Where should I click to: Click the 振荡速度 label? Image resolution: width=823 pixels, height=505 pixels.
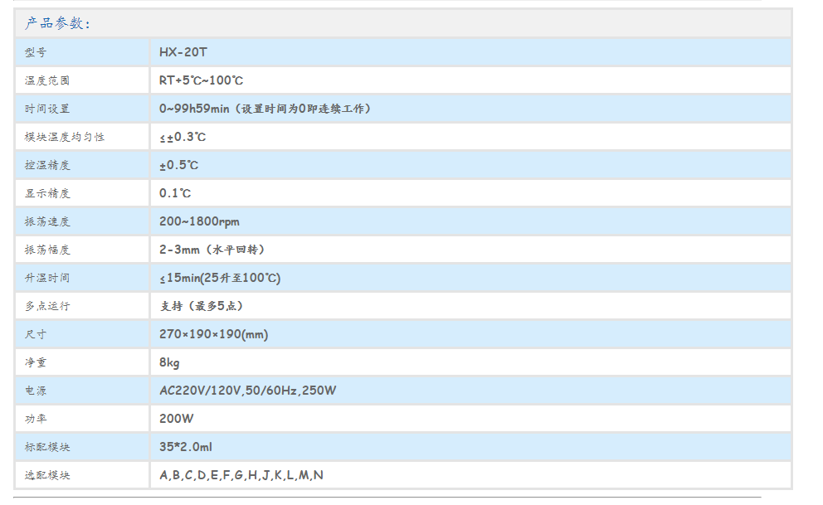tap(46, 222)
